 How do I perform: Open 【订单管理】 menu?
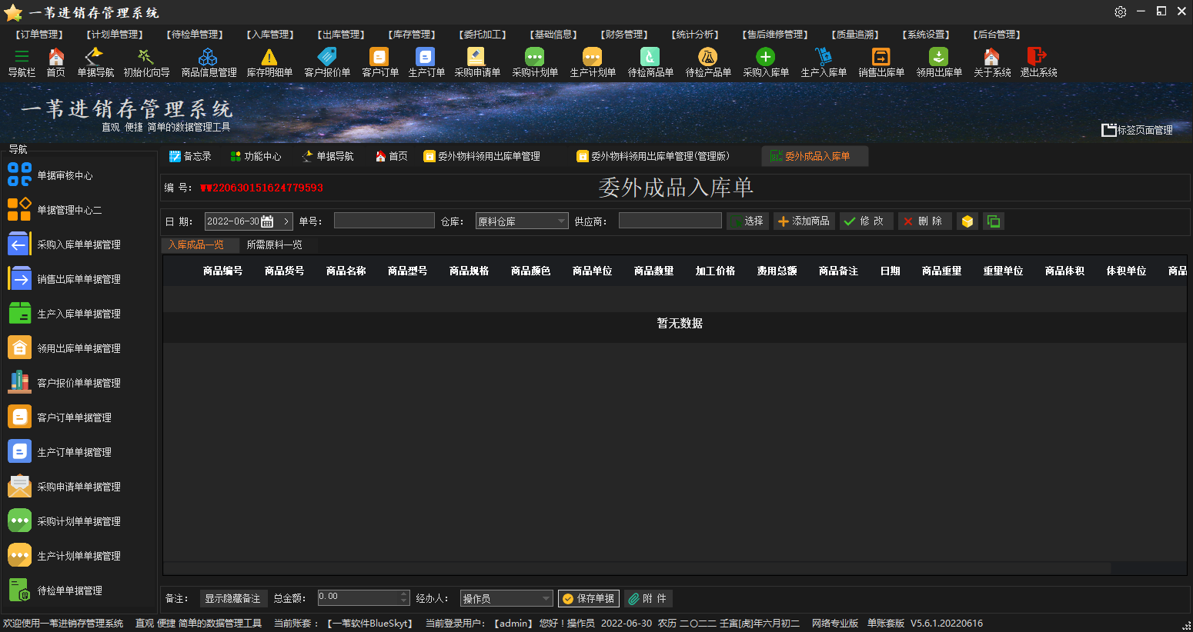[x=38, y=35]
